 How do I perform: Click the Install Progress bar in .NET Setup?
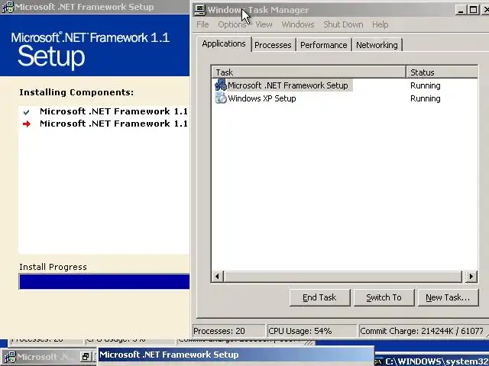[104, 281]
